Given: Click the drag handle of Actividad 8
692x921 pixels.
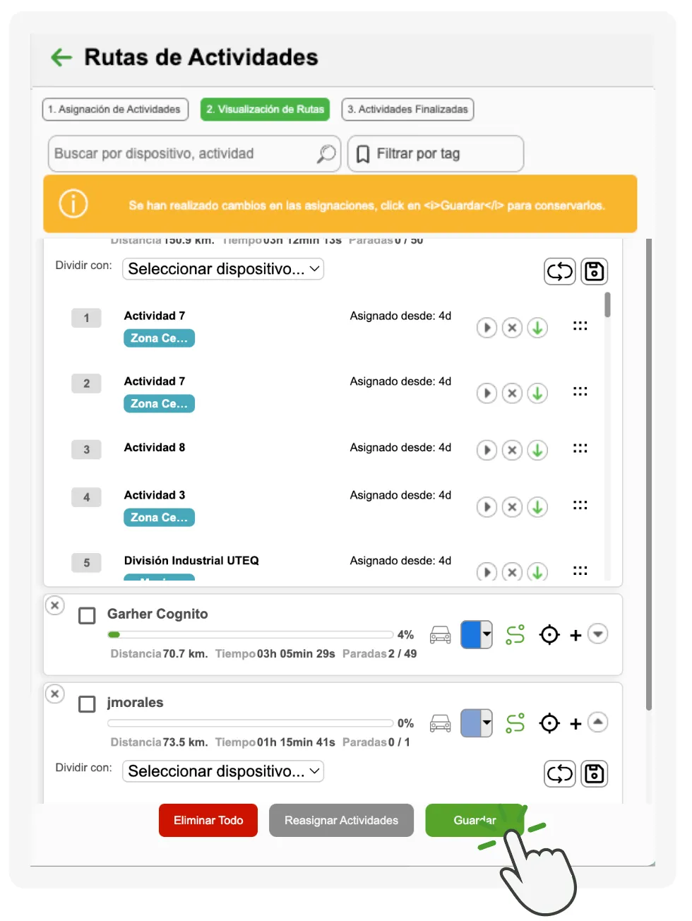Looking at the screenshot, I should [580, 448].
